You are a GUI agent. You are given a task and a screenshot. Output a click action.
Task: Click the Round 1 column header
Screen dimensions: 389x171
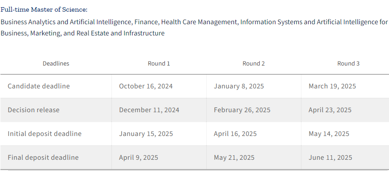159,63
